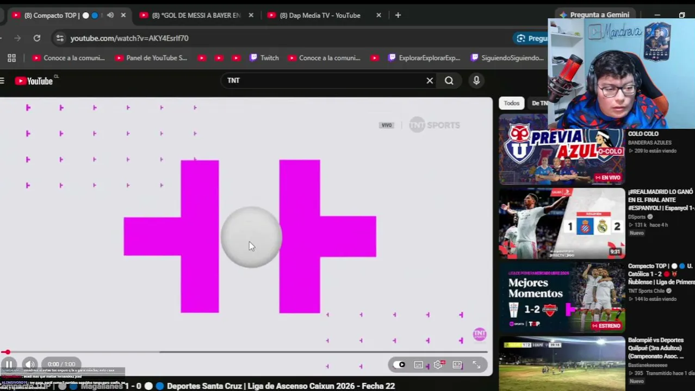Mute audio via tab speaker icon
Image resolution: width=695 pixels, height=391 pixels.
click(x=110, y=15)
